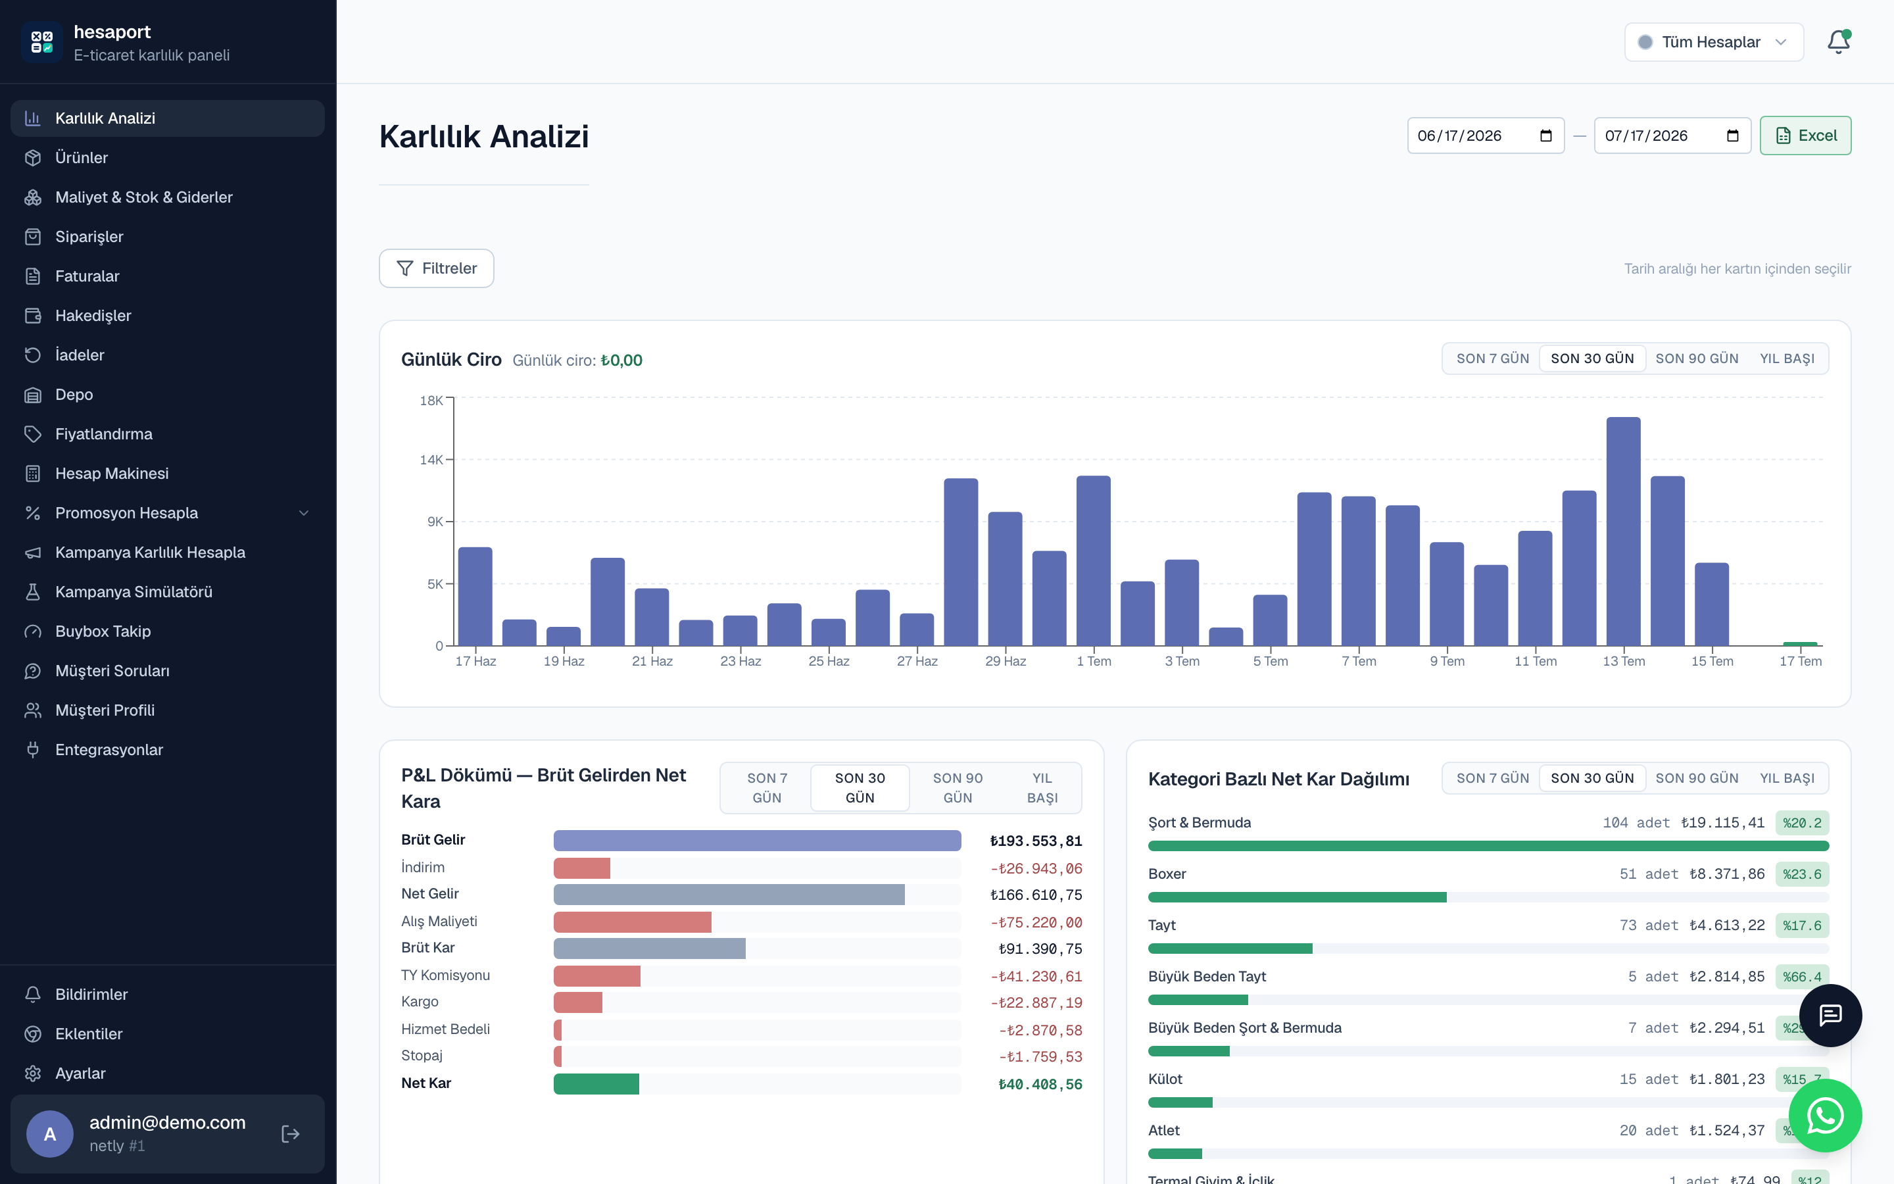Open the dark chat message bubble icon
Image resolution: width=1894 pixels, height=1184 pixels.
coord(1831,1016)
